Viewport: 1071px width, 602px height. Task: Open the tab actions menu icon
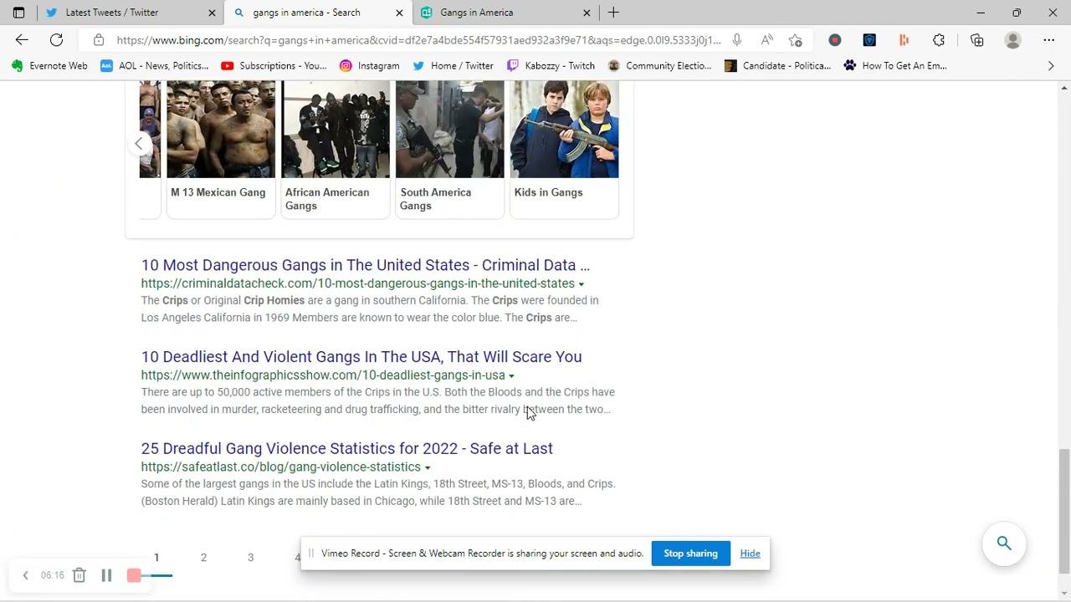[x=18, y=13]
